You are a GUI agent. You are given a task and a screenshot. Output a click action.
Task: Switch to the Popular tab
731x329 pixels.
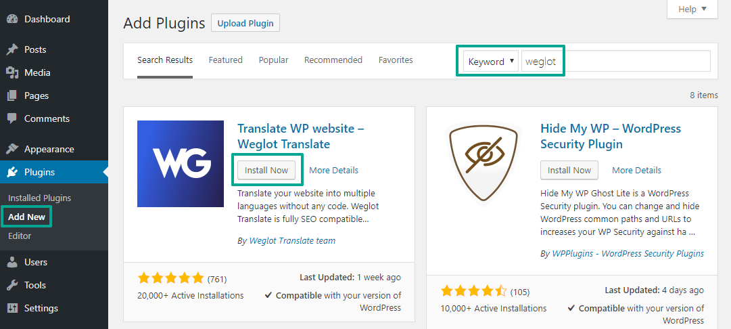click(274, 60)
